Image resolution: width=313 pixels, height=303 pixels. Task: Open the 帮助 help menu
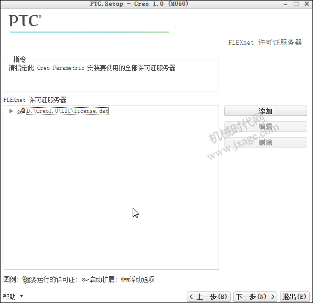point(9,296)
